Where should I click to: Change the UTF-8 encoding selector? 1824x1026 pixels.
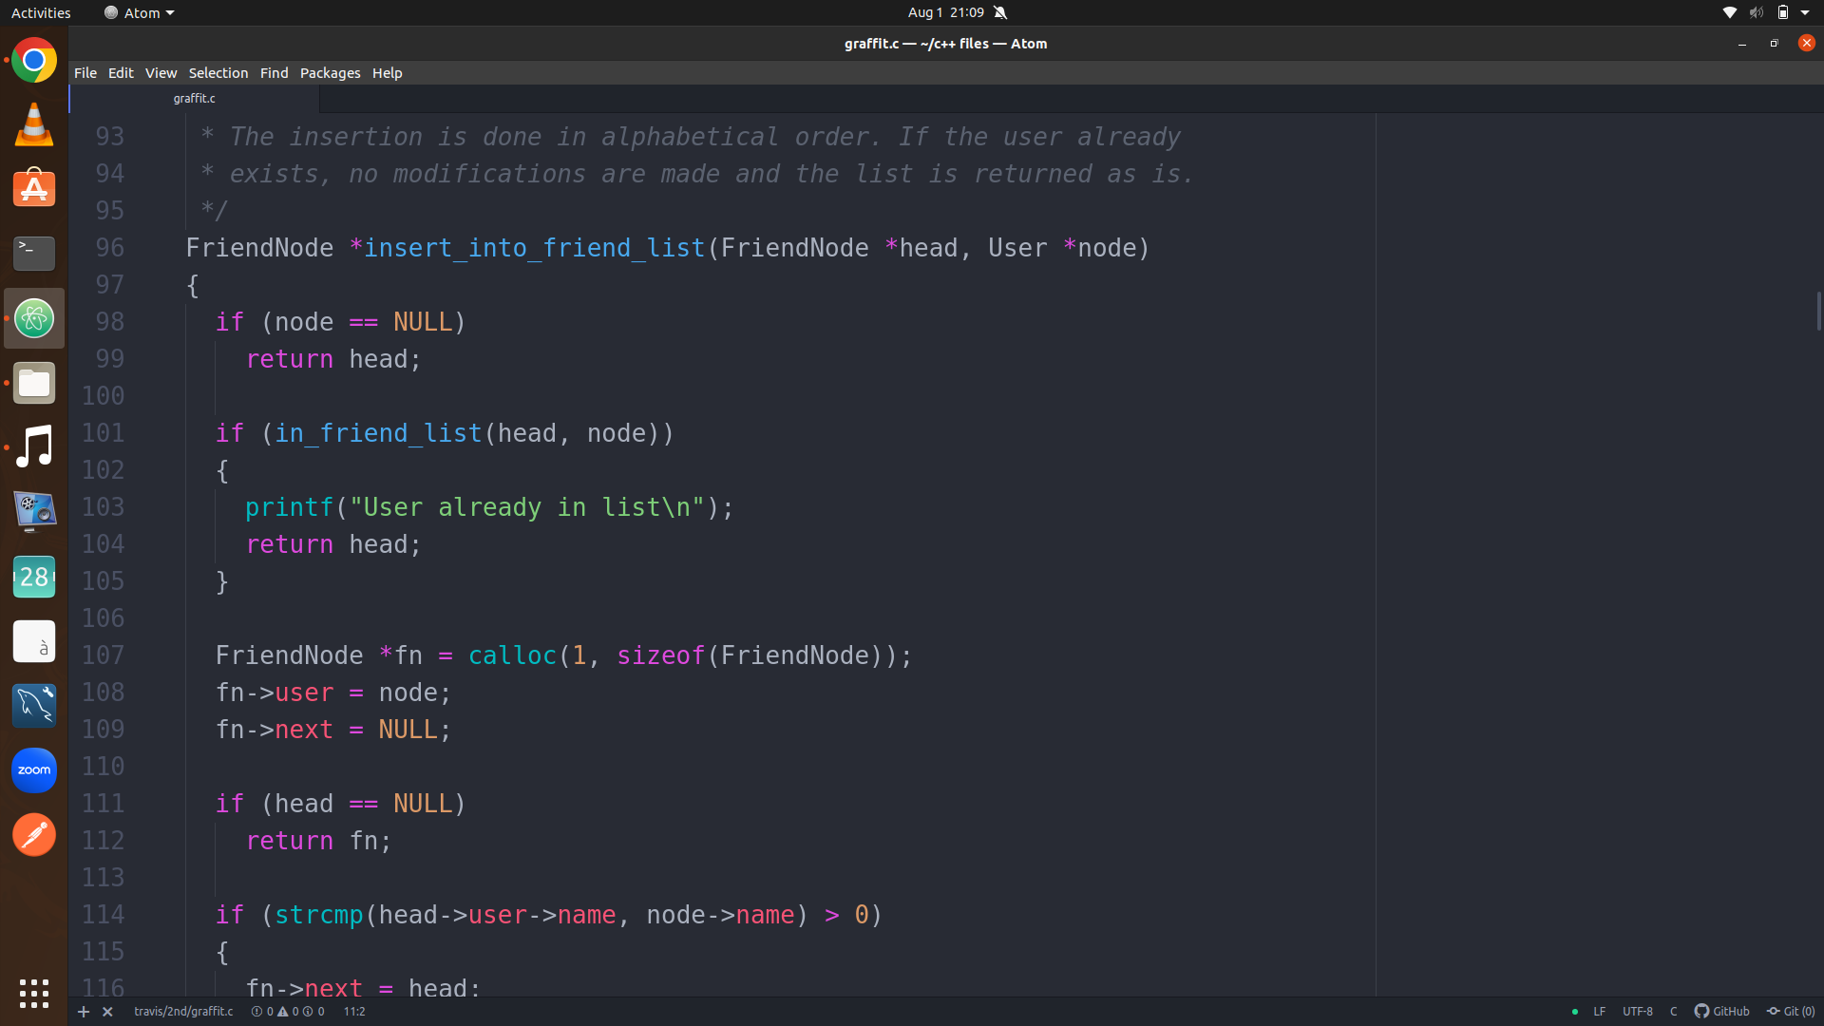pyautogui.click(x=1637, y=1012)
